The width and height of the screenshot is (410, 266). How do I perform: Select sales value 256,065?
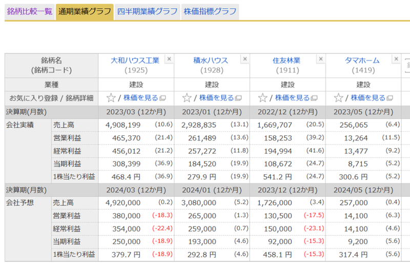tap(354, 125)
